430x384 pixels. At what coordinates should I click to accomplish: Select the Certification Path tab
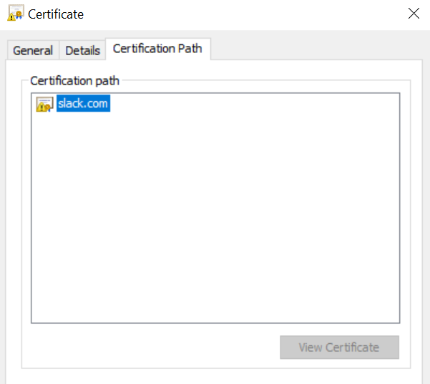pos(157,49)
